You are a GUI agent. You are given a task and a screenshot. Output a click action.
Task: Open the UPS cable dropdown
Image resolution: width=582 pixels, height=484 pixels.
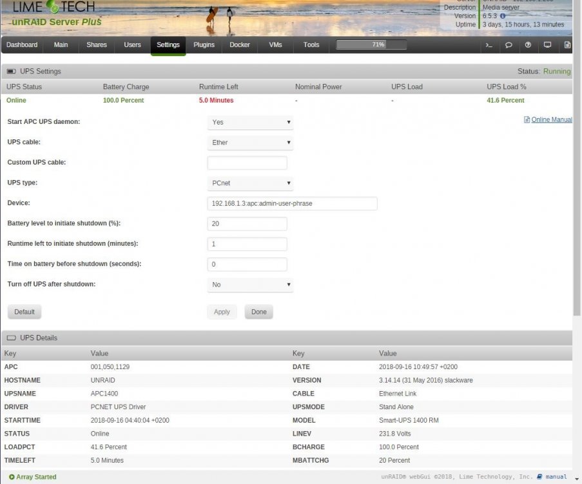(x=250, y=143)
